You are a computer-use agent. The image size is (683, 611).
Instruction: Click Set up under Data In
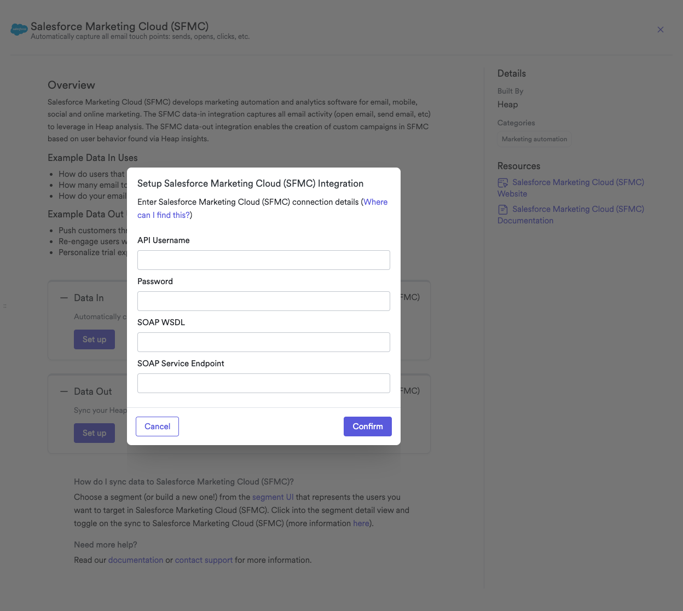pos(94,339)
